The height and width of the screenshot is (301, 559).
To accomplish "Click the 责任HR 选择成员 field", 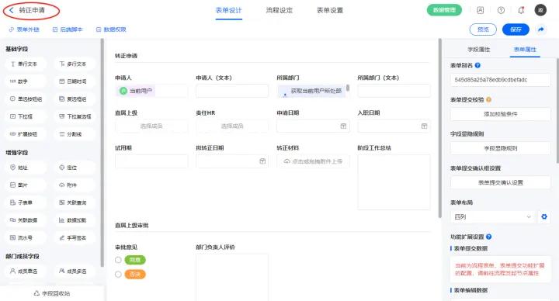I will 232,126.
